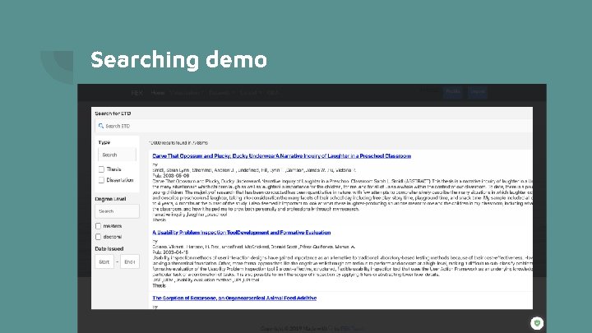Tick the Thesis checkbox
The width and height of the screenshot is (592, 333).
101,169
